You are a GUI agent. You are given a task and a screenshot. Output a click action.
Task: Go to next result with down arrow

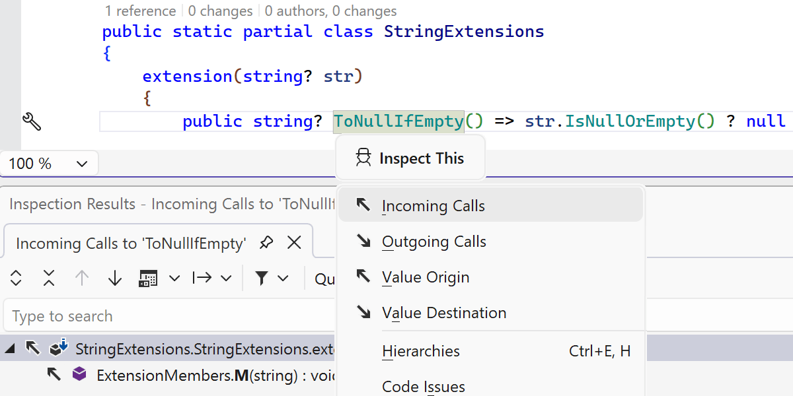click(x=115, y=279)
